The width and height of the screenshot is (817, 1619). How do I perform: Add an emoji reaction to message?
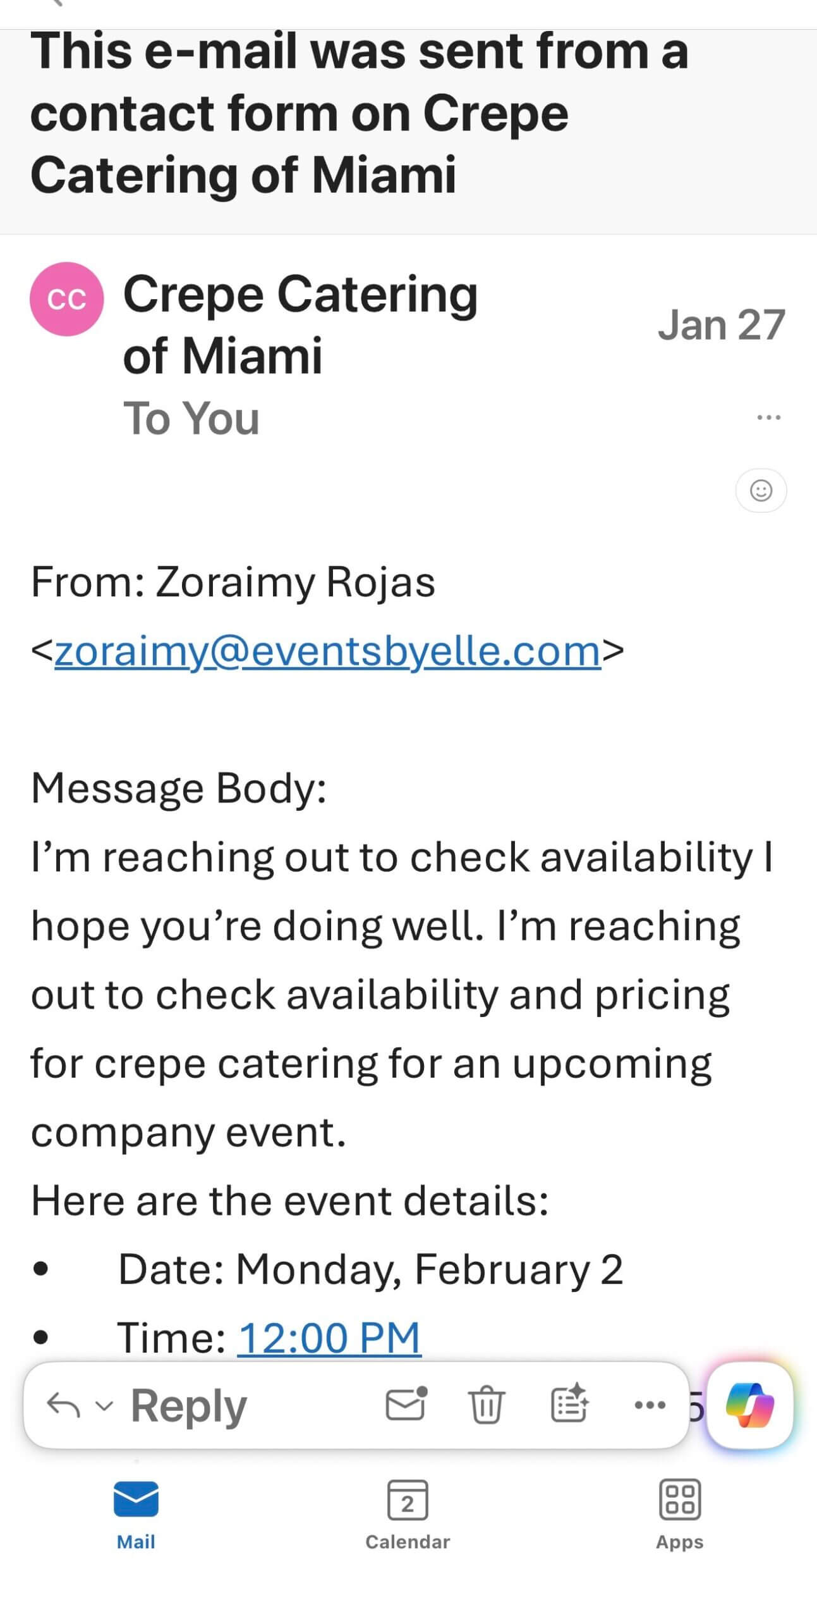pyautogui.click(x=761, y=490)
